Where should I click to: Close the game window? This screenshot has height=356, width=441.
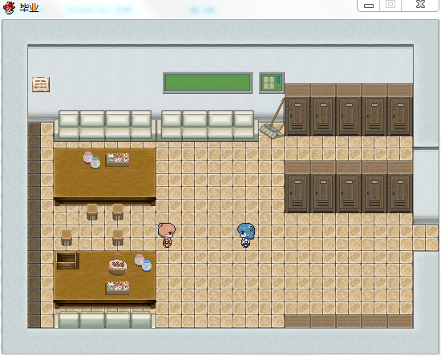point(420,5)
